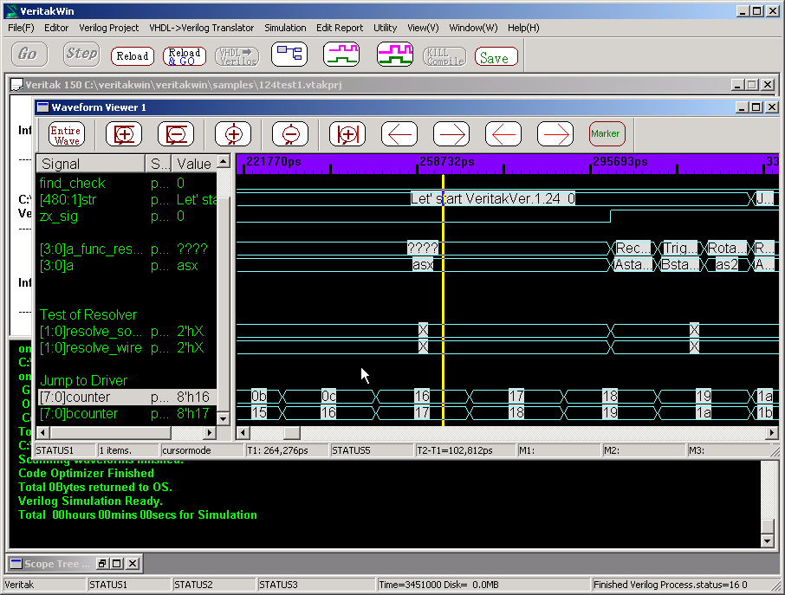Click the circular zoom-in icon

pyautogui.click(x=233, y=134)
